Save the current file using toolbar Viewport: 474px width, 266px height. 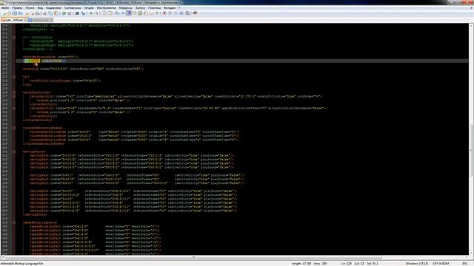coord(14,13)
